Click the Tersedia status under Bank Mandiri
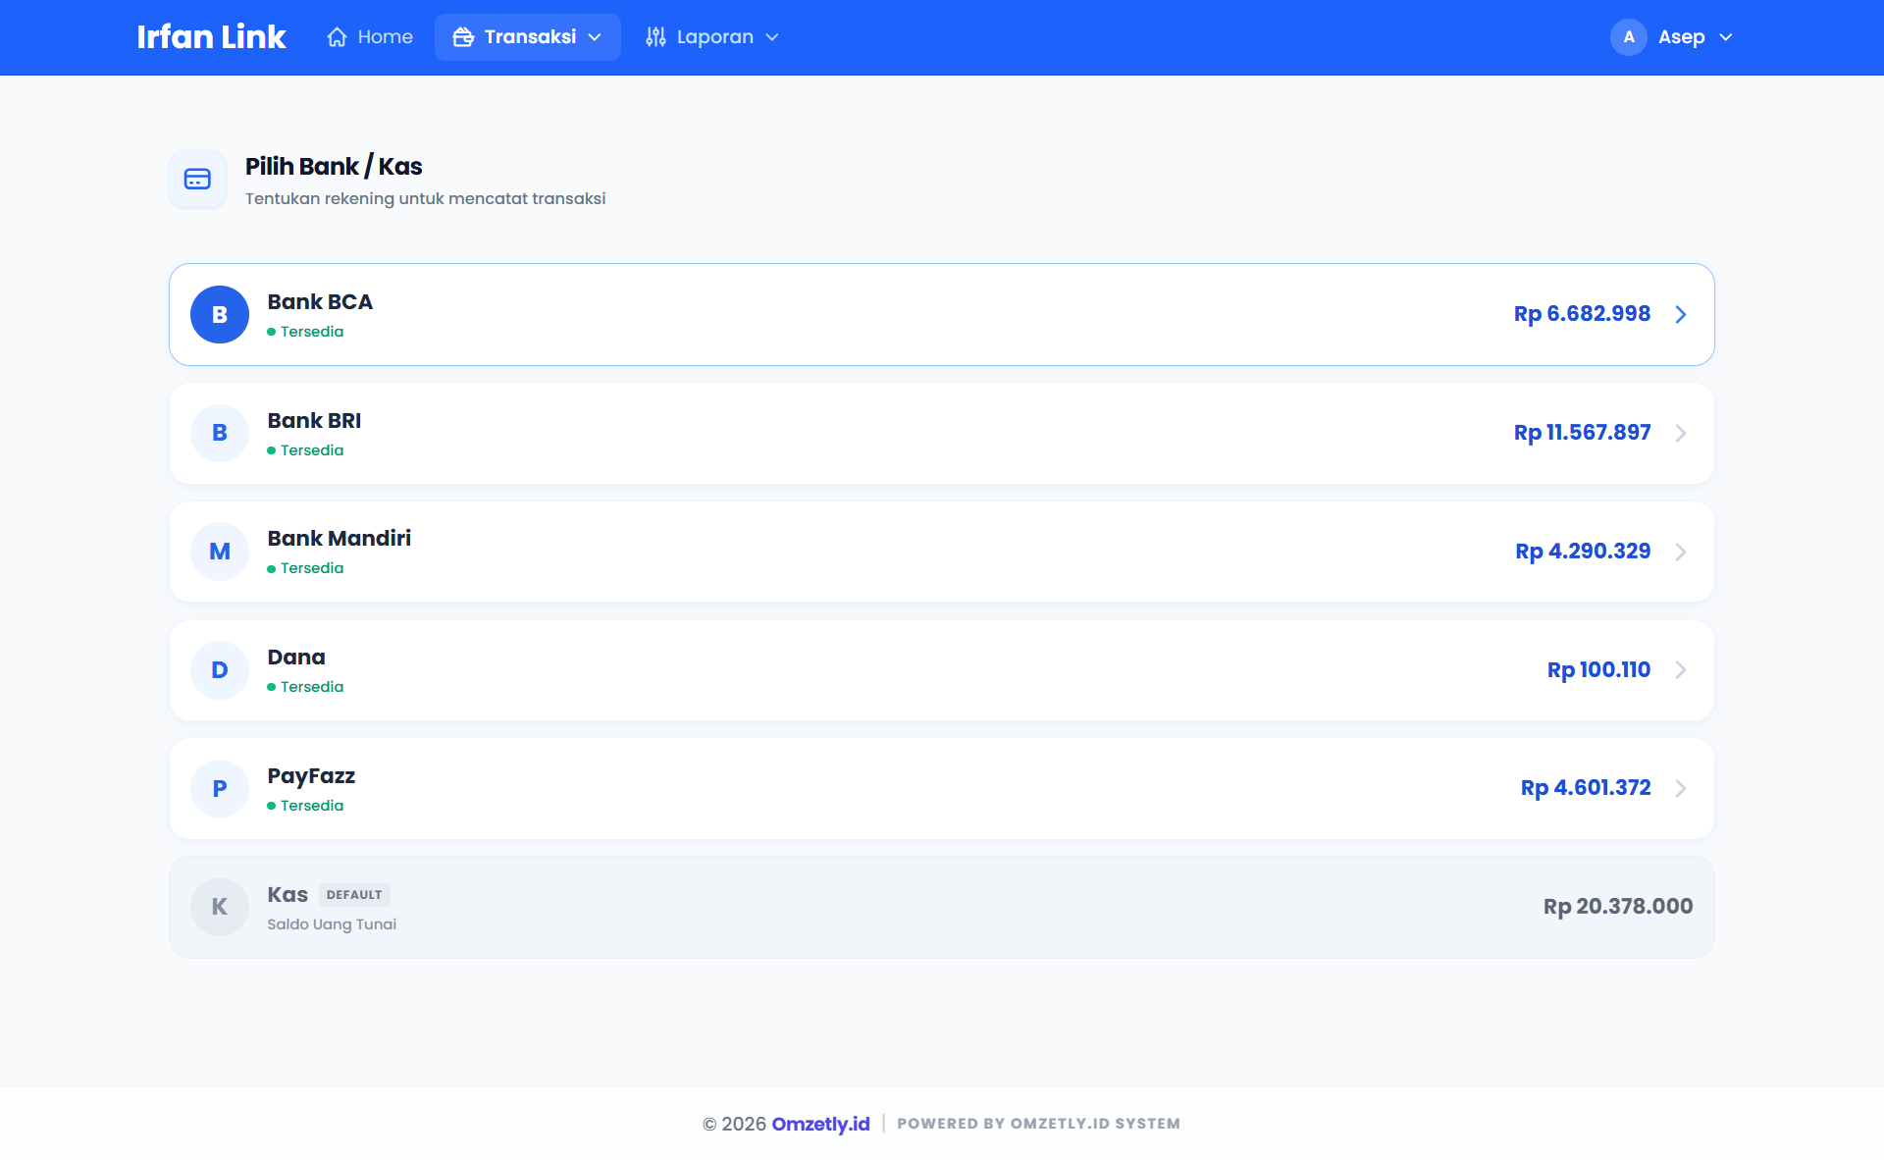Viewport: 1884px width, 1160px height. [x=305, y=568]
